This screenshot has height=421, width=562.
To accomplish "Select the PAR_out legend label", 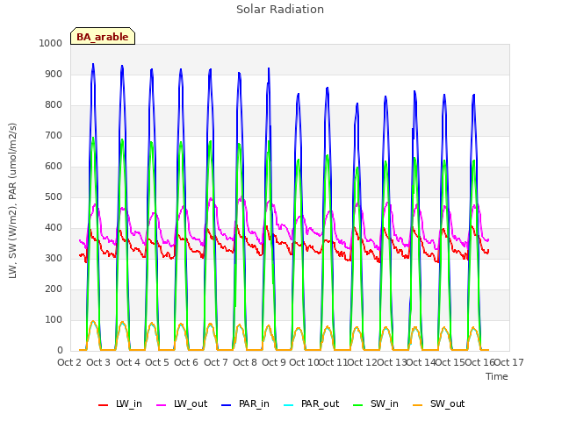I will [x=320, y=403].
